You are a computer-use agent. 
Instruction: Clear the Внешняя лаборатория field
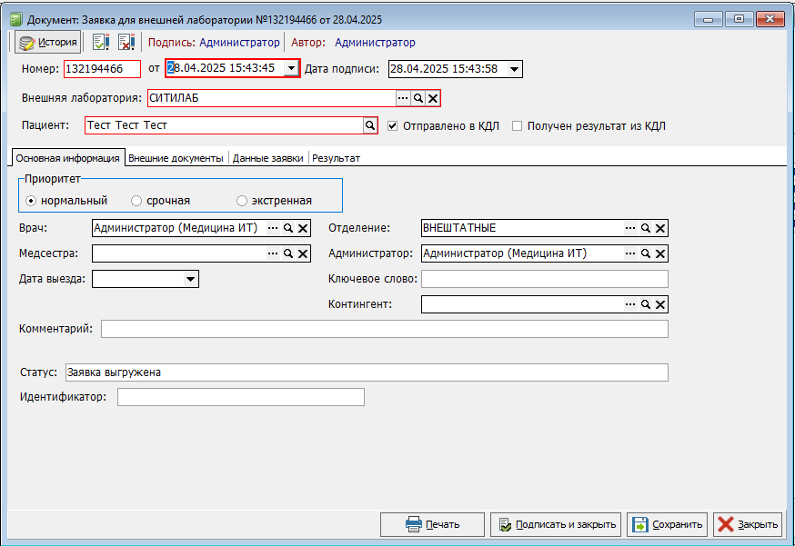click(x=433, y=98)
